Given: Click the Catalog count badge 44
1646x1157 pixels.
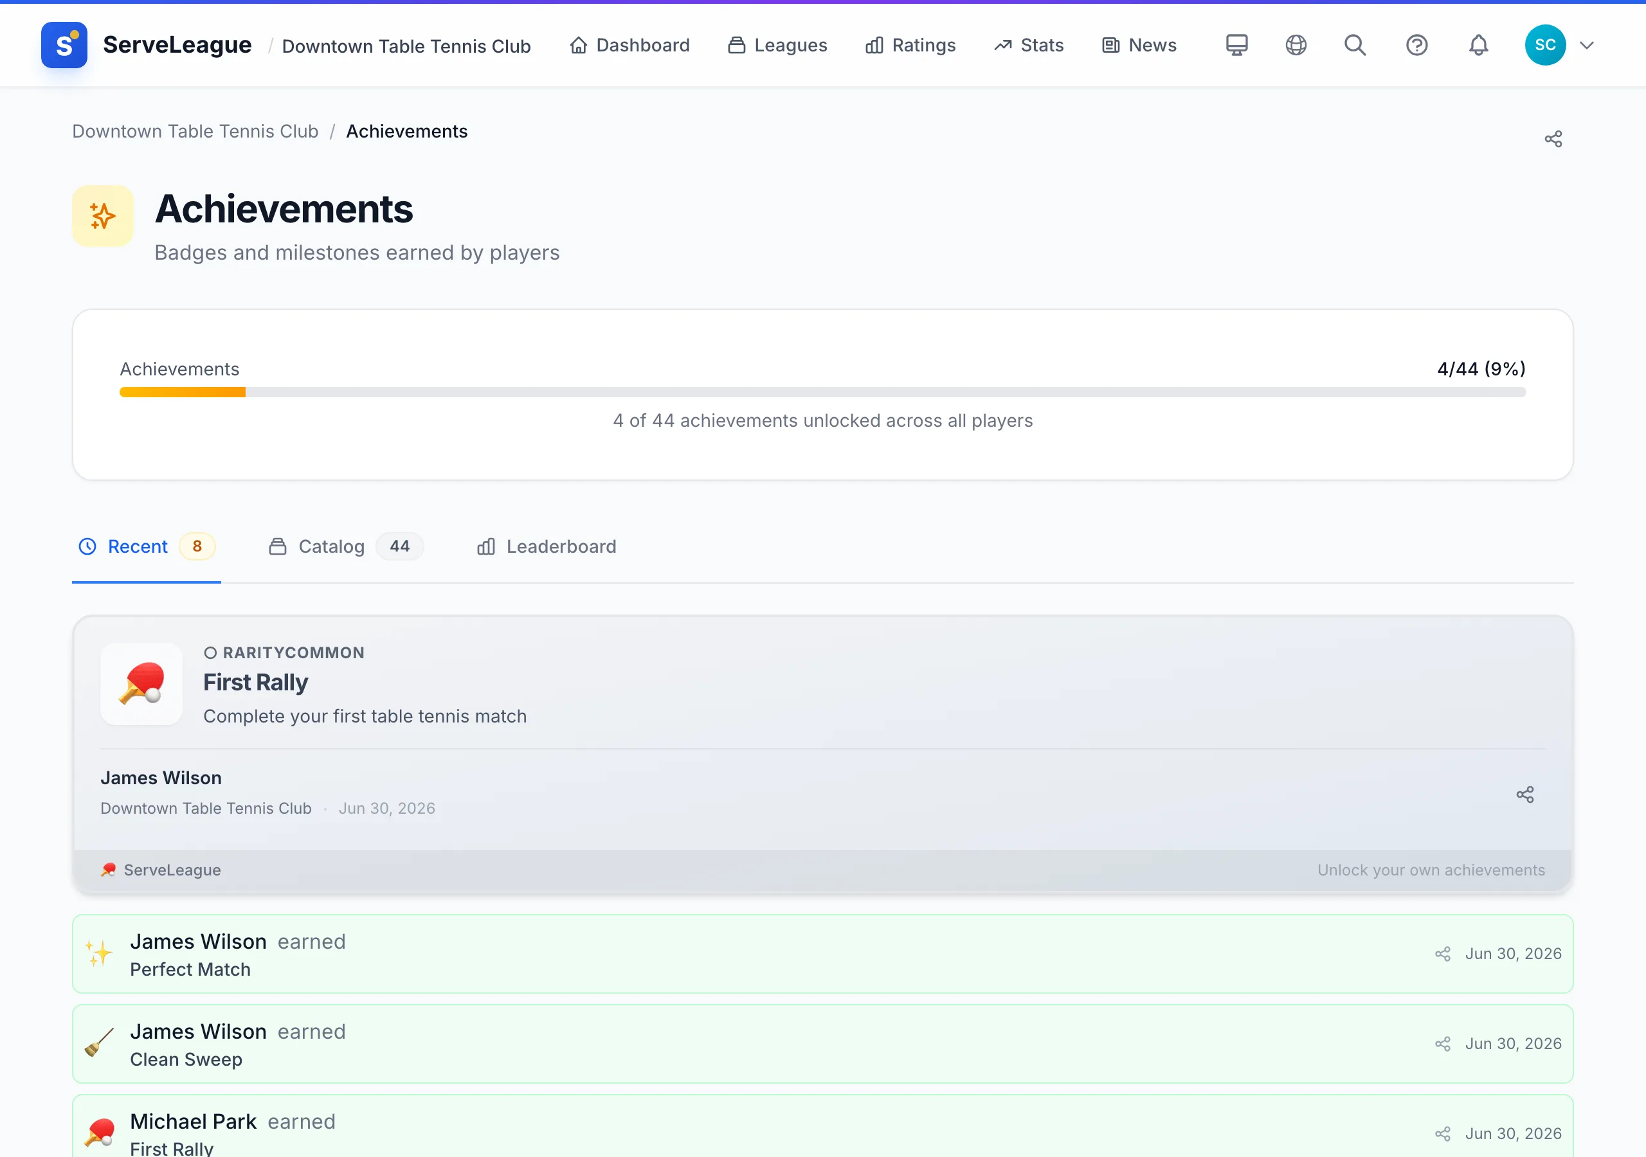Looking at the screenshot, I should coord(399,546).
